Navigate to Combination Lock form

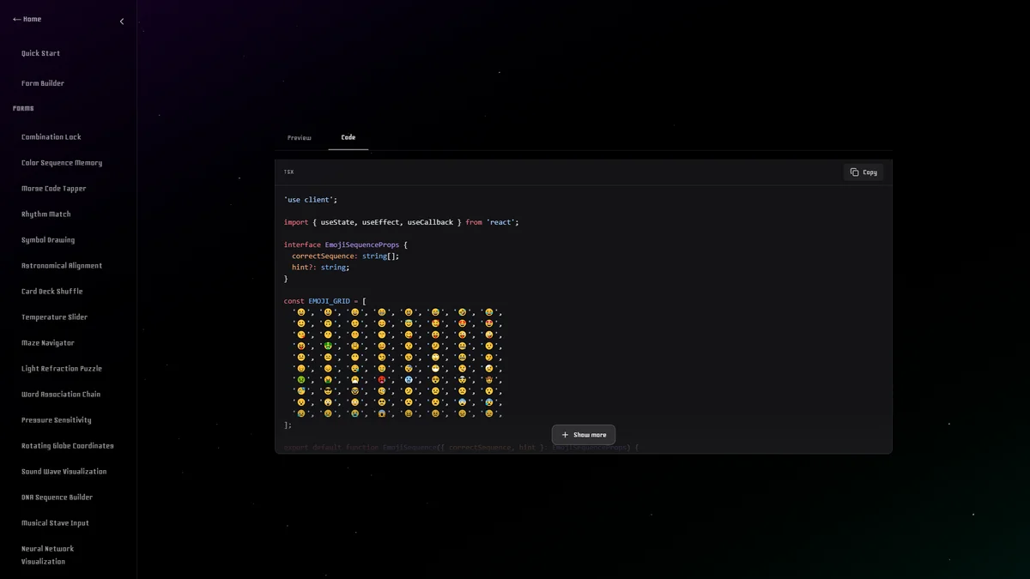coord(51,137)
